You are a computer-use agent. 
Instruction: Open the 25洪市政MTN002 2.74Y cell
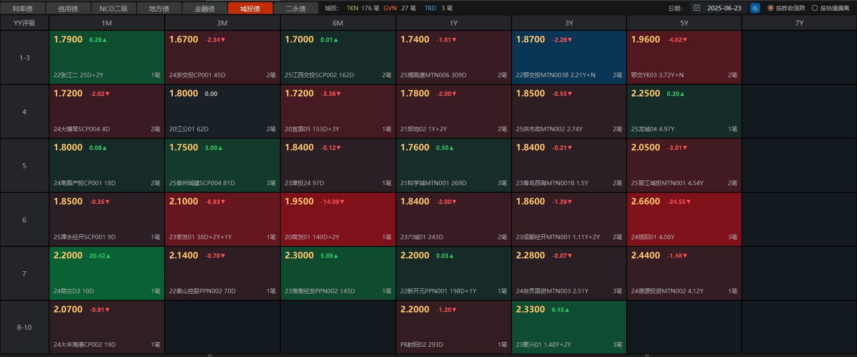[x=569, y=112]
